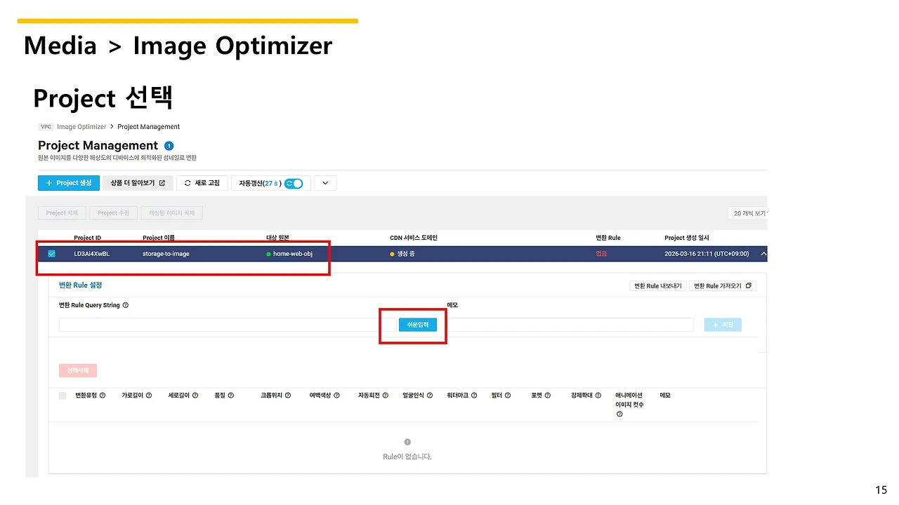Click the 없음 value under 변환 Rule
Screen dimensions: 899x505
(601, 254)
